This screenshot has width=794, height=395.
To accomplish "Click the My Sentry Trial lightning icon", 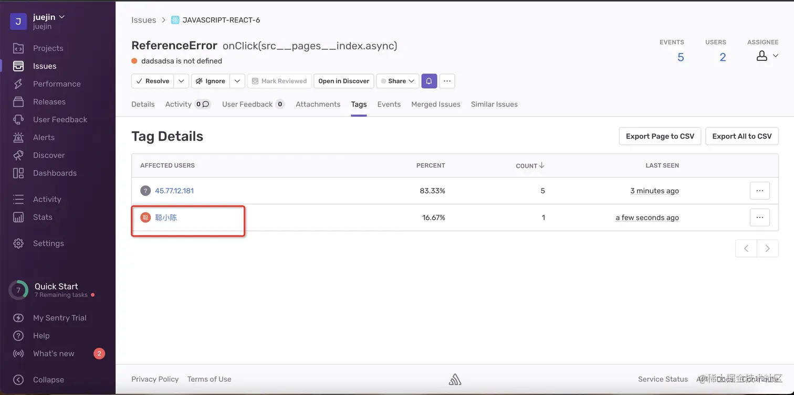I will pos(18,318).
